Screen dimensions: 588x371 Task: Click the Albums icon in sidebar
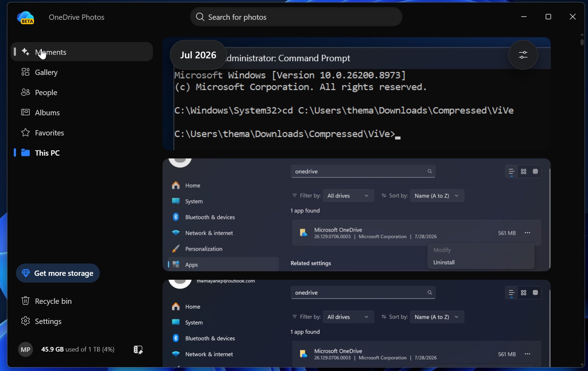(x=25, y=112)
